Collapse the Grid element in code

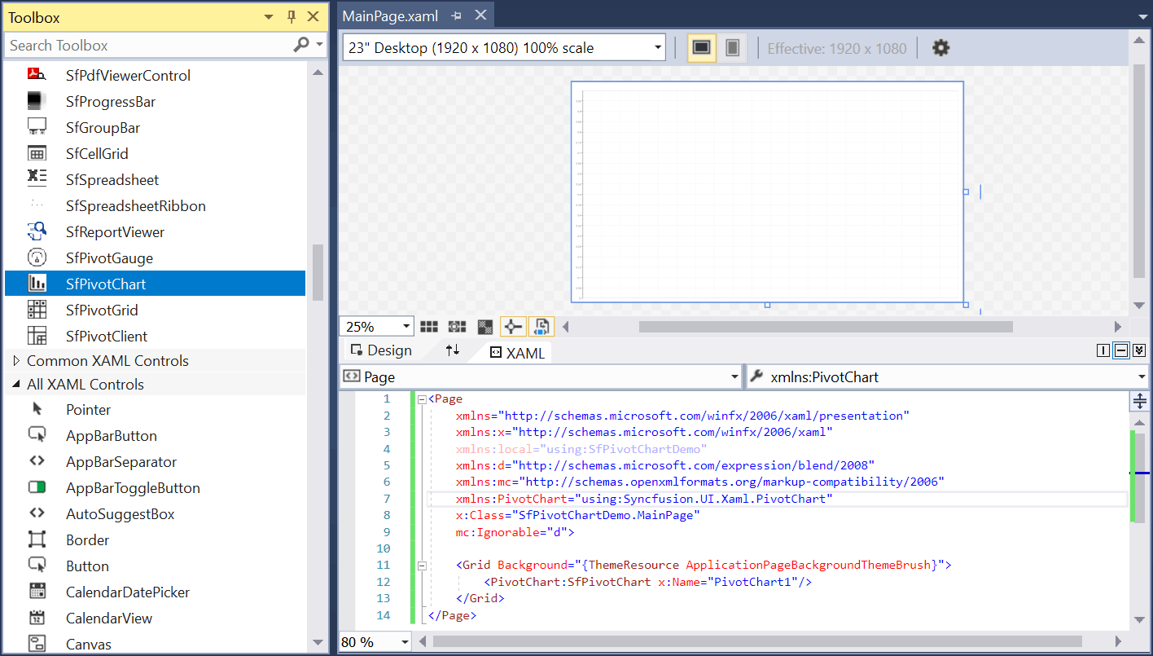click(x=422, y=565)
